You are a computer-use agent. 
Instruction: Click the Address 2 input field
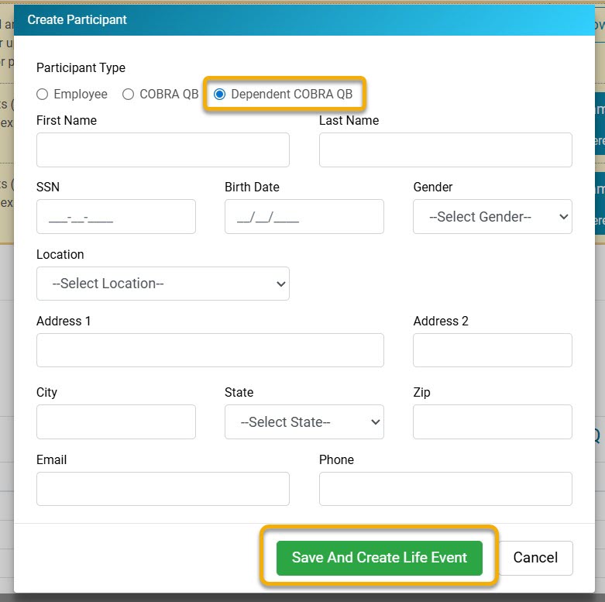pyautogui.click(x=492, y=350)
